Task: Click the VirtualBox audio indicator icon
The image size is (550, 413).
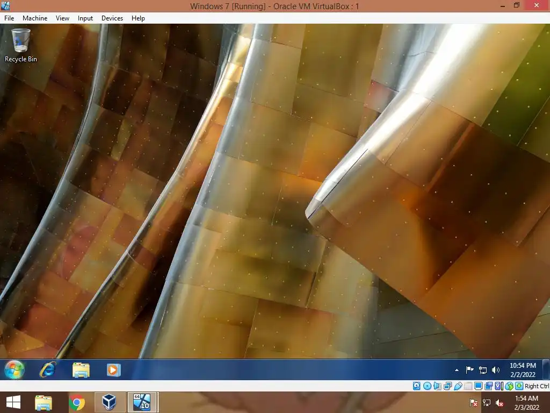Action: click(437, 386)
